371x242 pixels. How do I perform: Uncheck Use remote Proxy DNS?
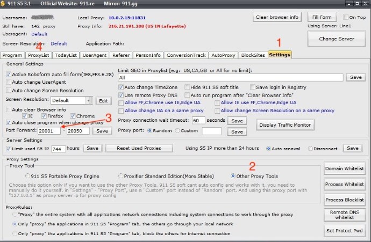[121, 95]
